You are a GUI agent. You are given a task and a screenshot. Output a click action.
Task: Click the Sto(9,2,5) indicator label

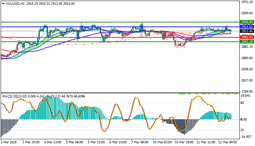(54, 96)
